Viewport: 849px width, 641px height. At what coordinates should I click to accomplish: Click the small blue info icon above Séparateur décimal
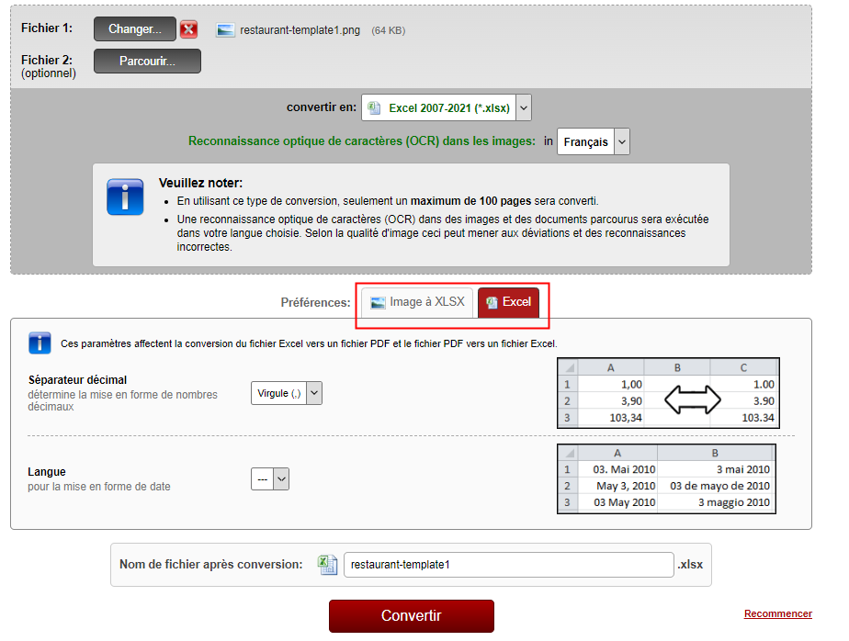40,343
